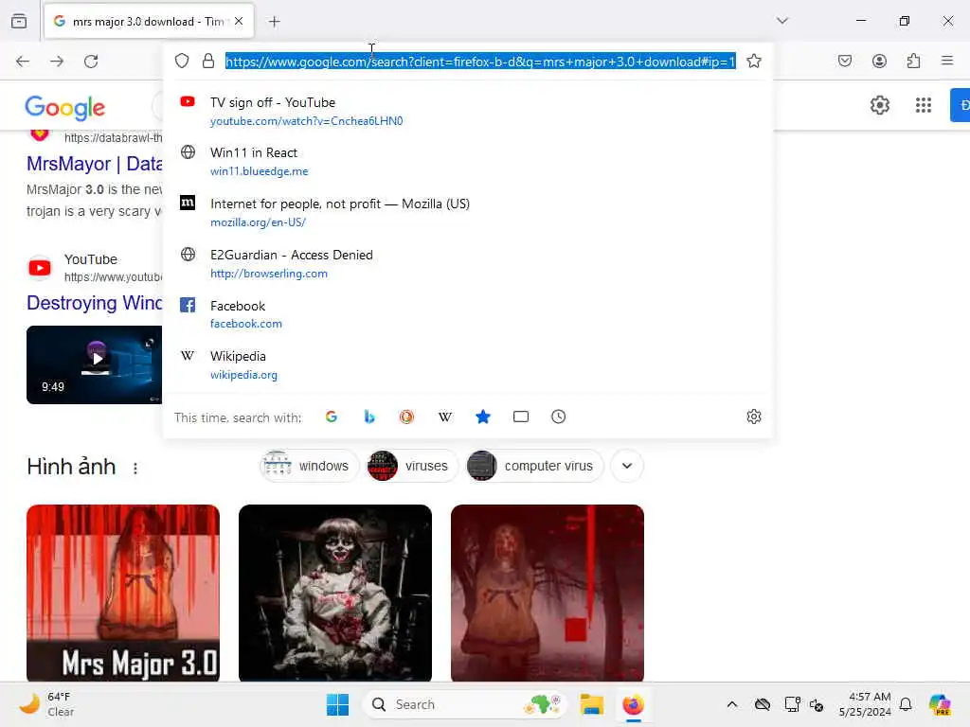Open Copilot preview icon in taskbar
970x727 pixels.
click(940, 704)
